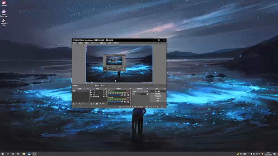Move the source up in the Sources dock
The width and height of the screenshot is (278, 156).
click(100, 104)
